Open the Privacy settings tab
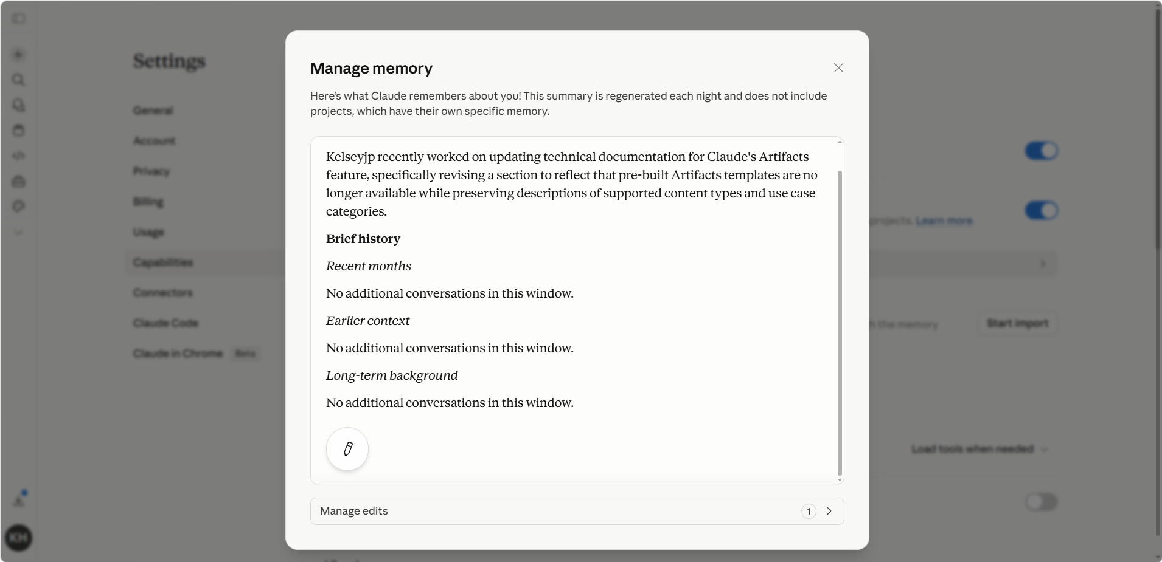The height and width of the screenshot is (562, 1162). 151,171
